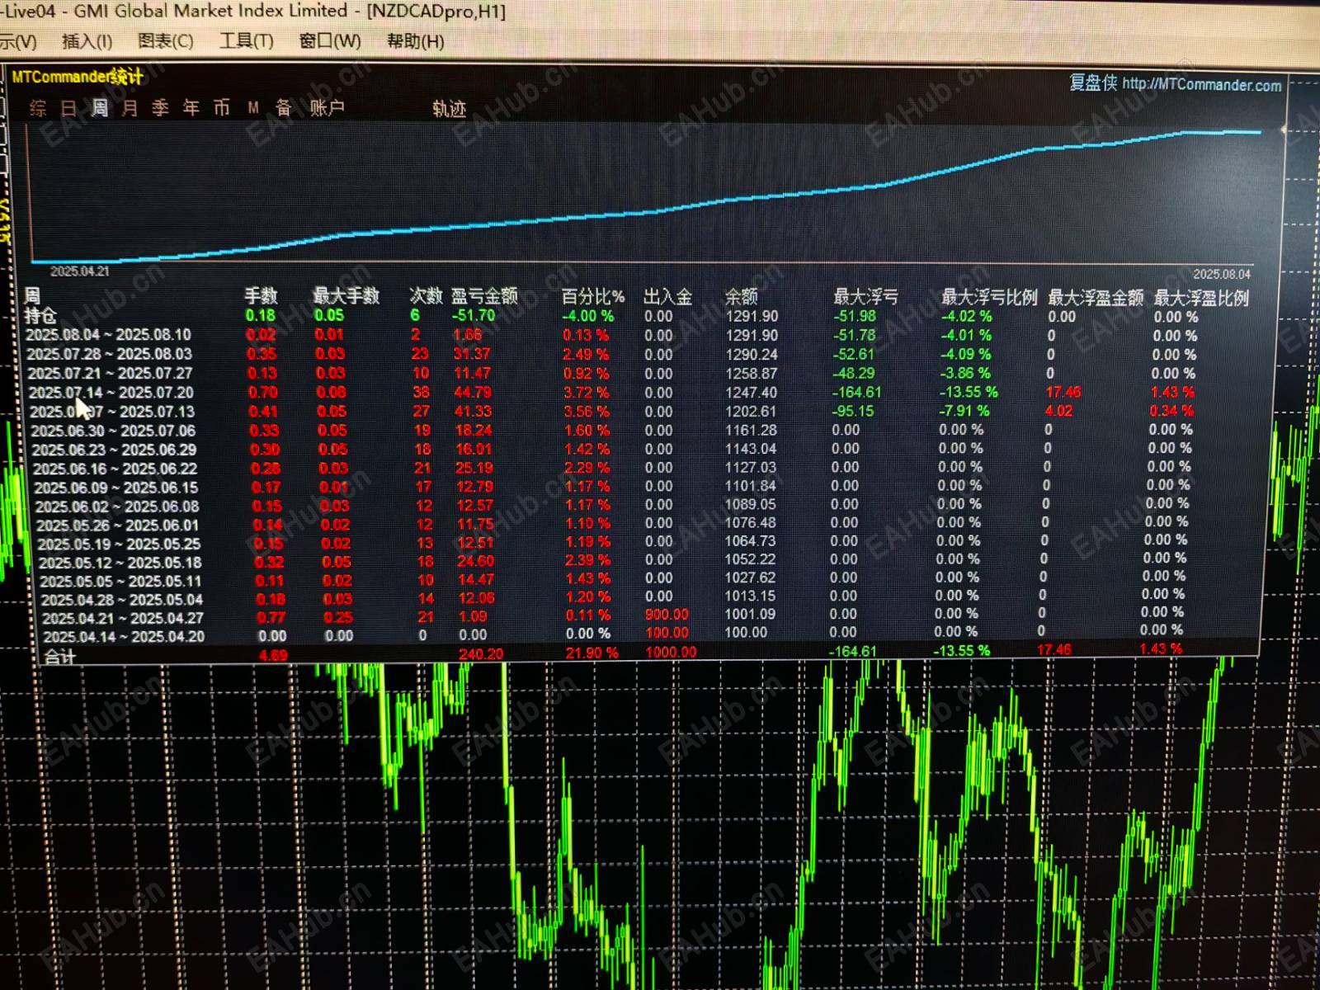1320x990 pixels.
Task: Click the 1000.00 total deposit value
Action: 671,652
